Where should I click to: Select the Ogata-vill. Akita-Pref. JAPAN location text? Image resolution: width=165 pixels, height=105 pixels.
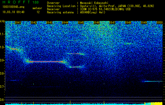pos(117,6)
